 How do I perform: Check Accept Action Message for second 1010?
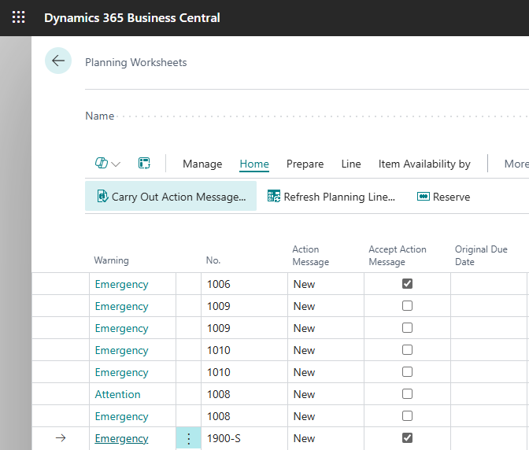point(407,372)
